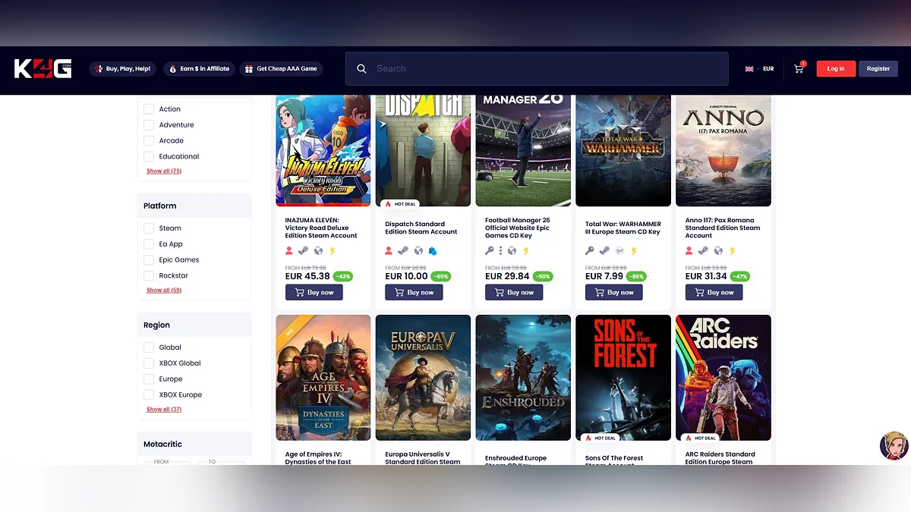Tick the Europe region checkbox

pyautogui.click(x=149, y=379)
